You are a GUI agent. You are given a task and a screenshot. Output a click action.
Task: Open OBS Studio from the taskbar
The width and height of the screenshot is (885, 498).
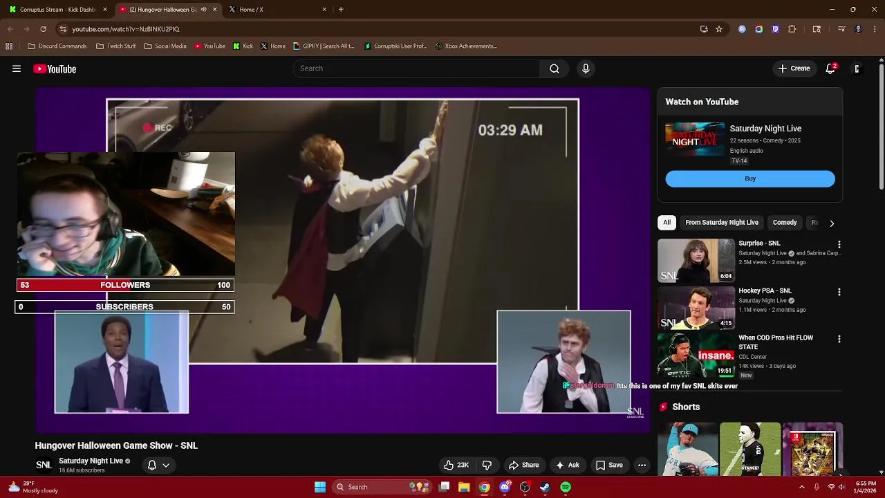point(525,487)
